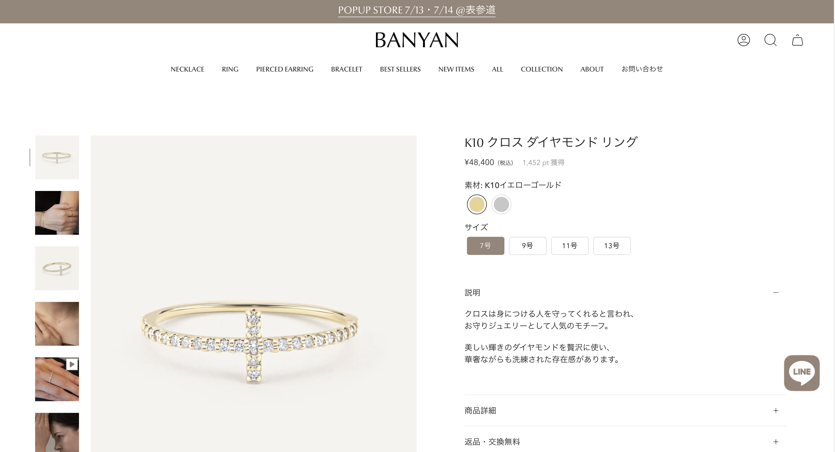Select ring size 9号
Image resolution: width=835 pixels, height=452 pixels.
(x=528, y=246)
